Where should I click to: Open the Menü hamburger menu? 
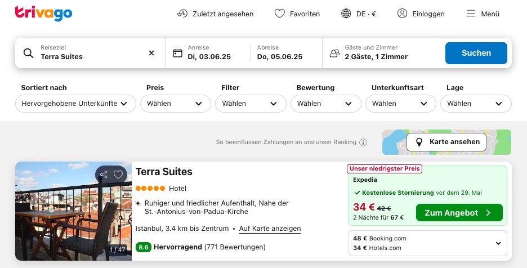tap(483, 14)
